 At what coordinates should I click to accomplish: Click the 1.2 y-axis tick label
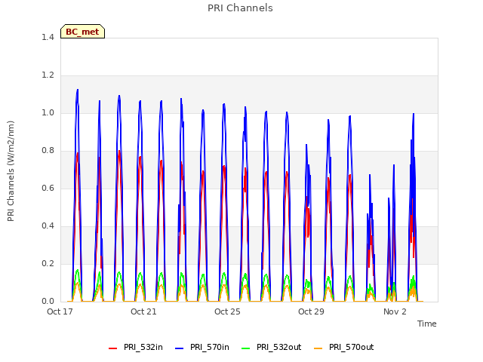(48, 75)
